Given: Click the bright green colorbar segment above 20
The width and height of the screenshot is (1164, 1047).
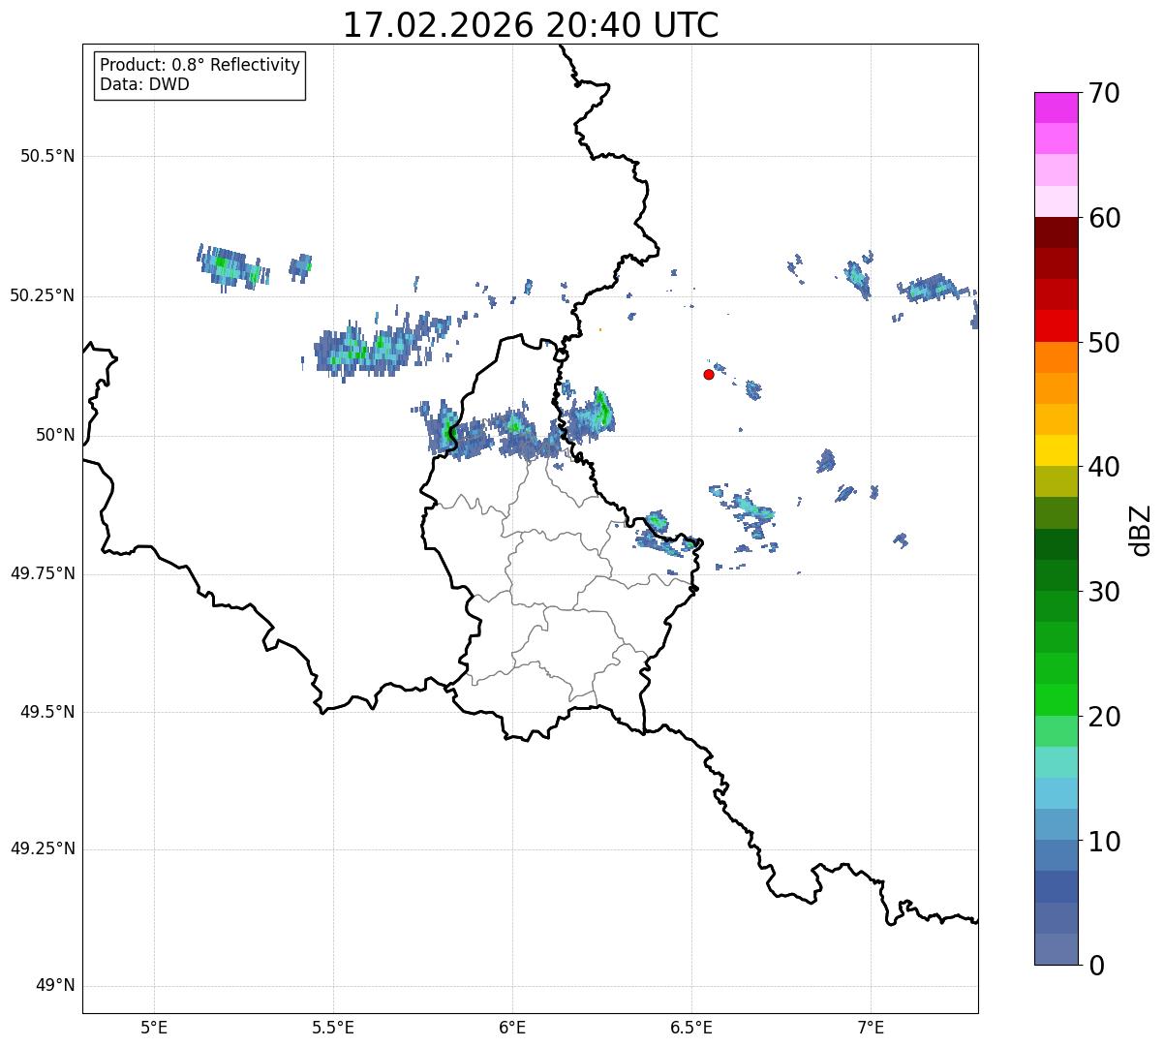Looking at the screenshot, I should click(1056, 700).
